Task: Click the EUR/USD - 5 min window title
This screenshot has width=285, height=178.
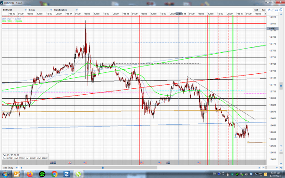Action: tap(13, 3)
